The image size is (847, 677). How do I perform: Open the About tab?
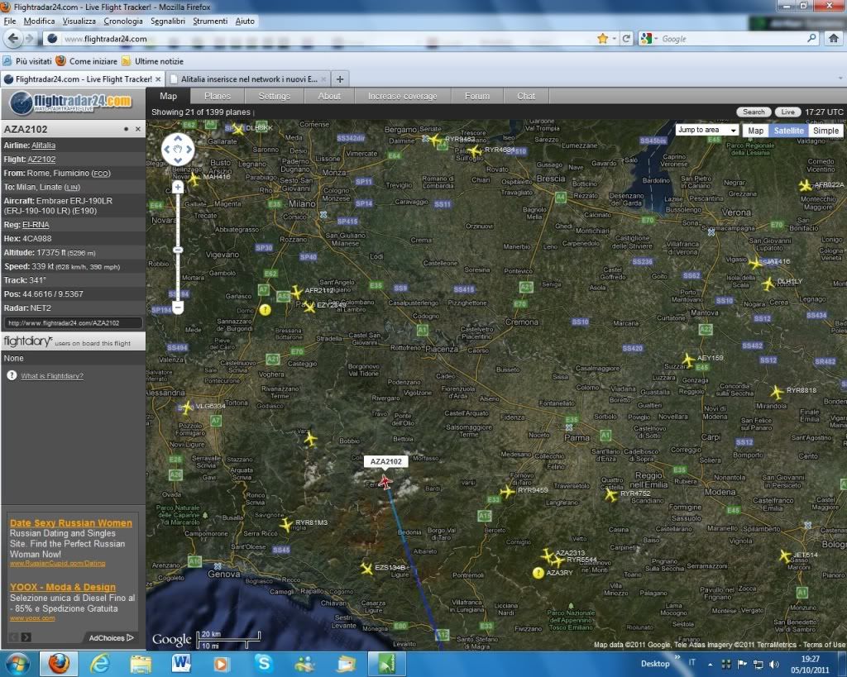[329, 96]
